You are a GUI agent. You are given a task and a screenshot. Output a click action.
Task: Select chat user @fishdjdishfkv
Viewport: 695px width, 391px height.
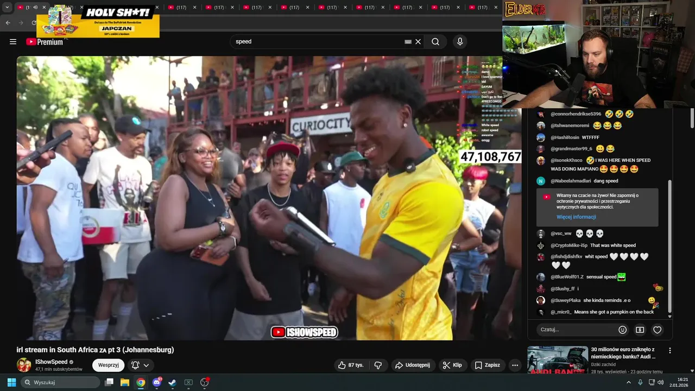tap(566, 257)
